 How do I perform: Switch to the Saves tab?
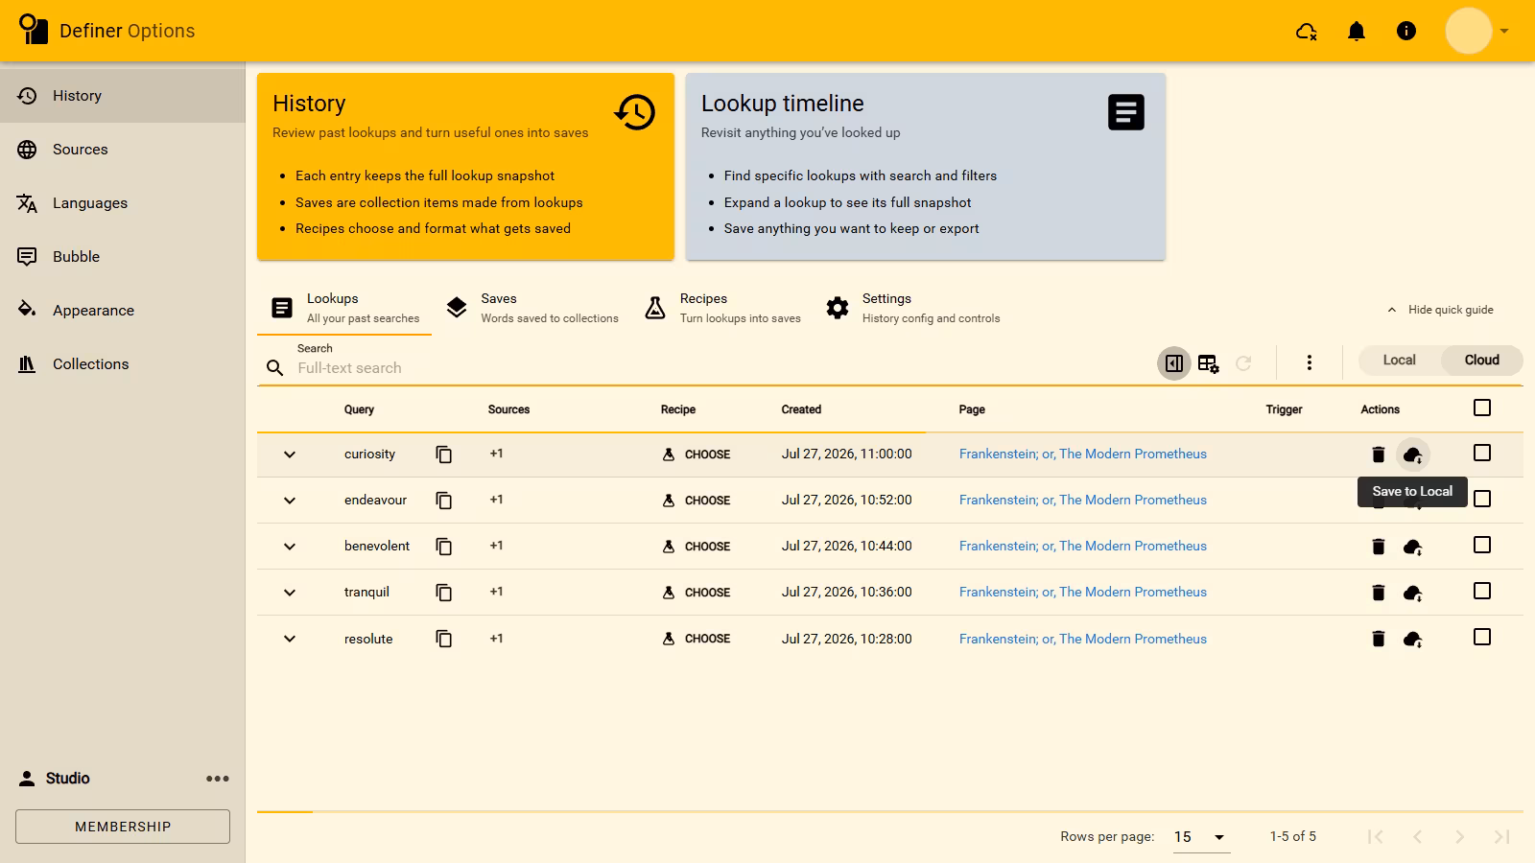[x=531, y=308]
